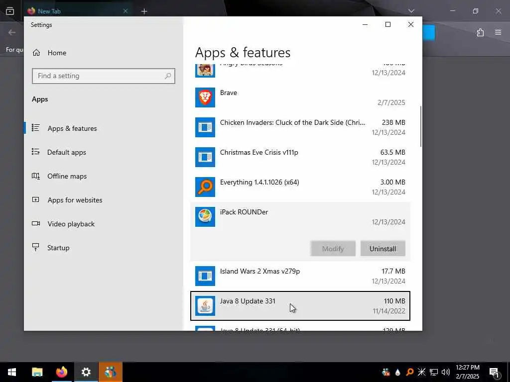Click Firefox list all tabs chevron
The width and height of the screenshot is (510, 382).
[411, 11]
